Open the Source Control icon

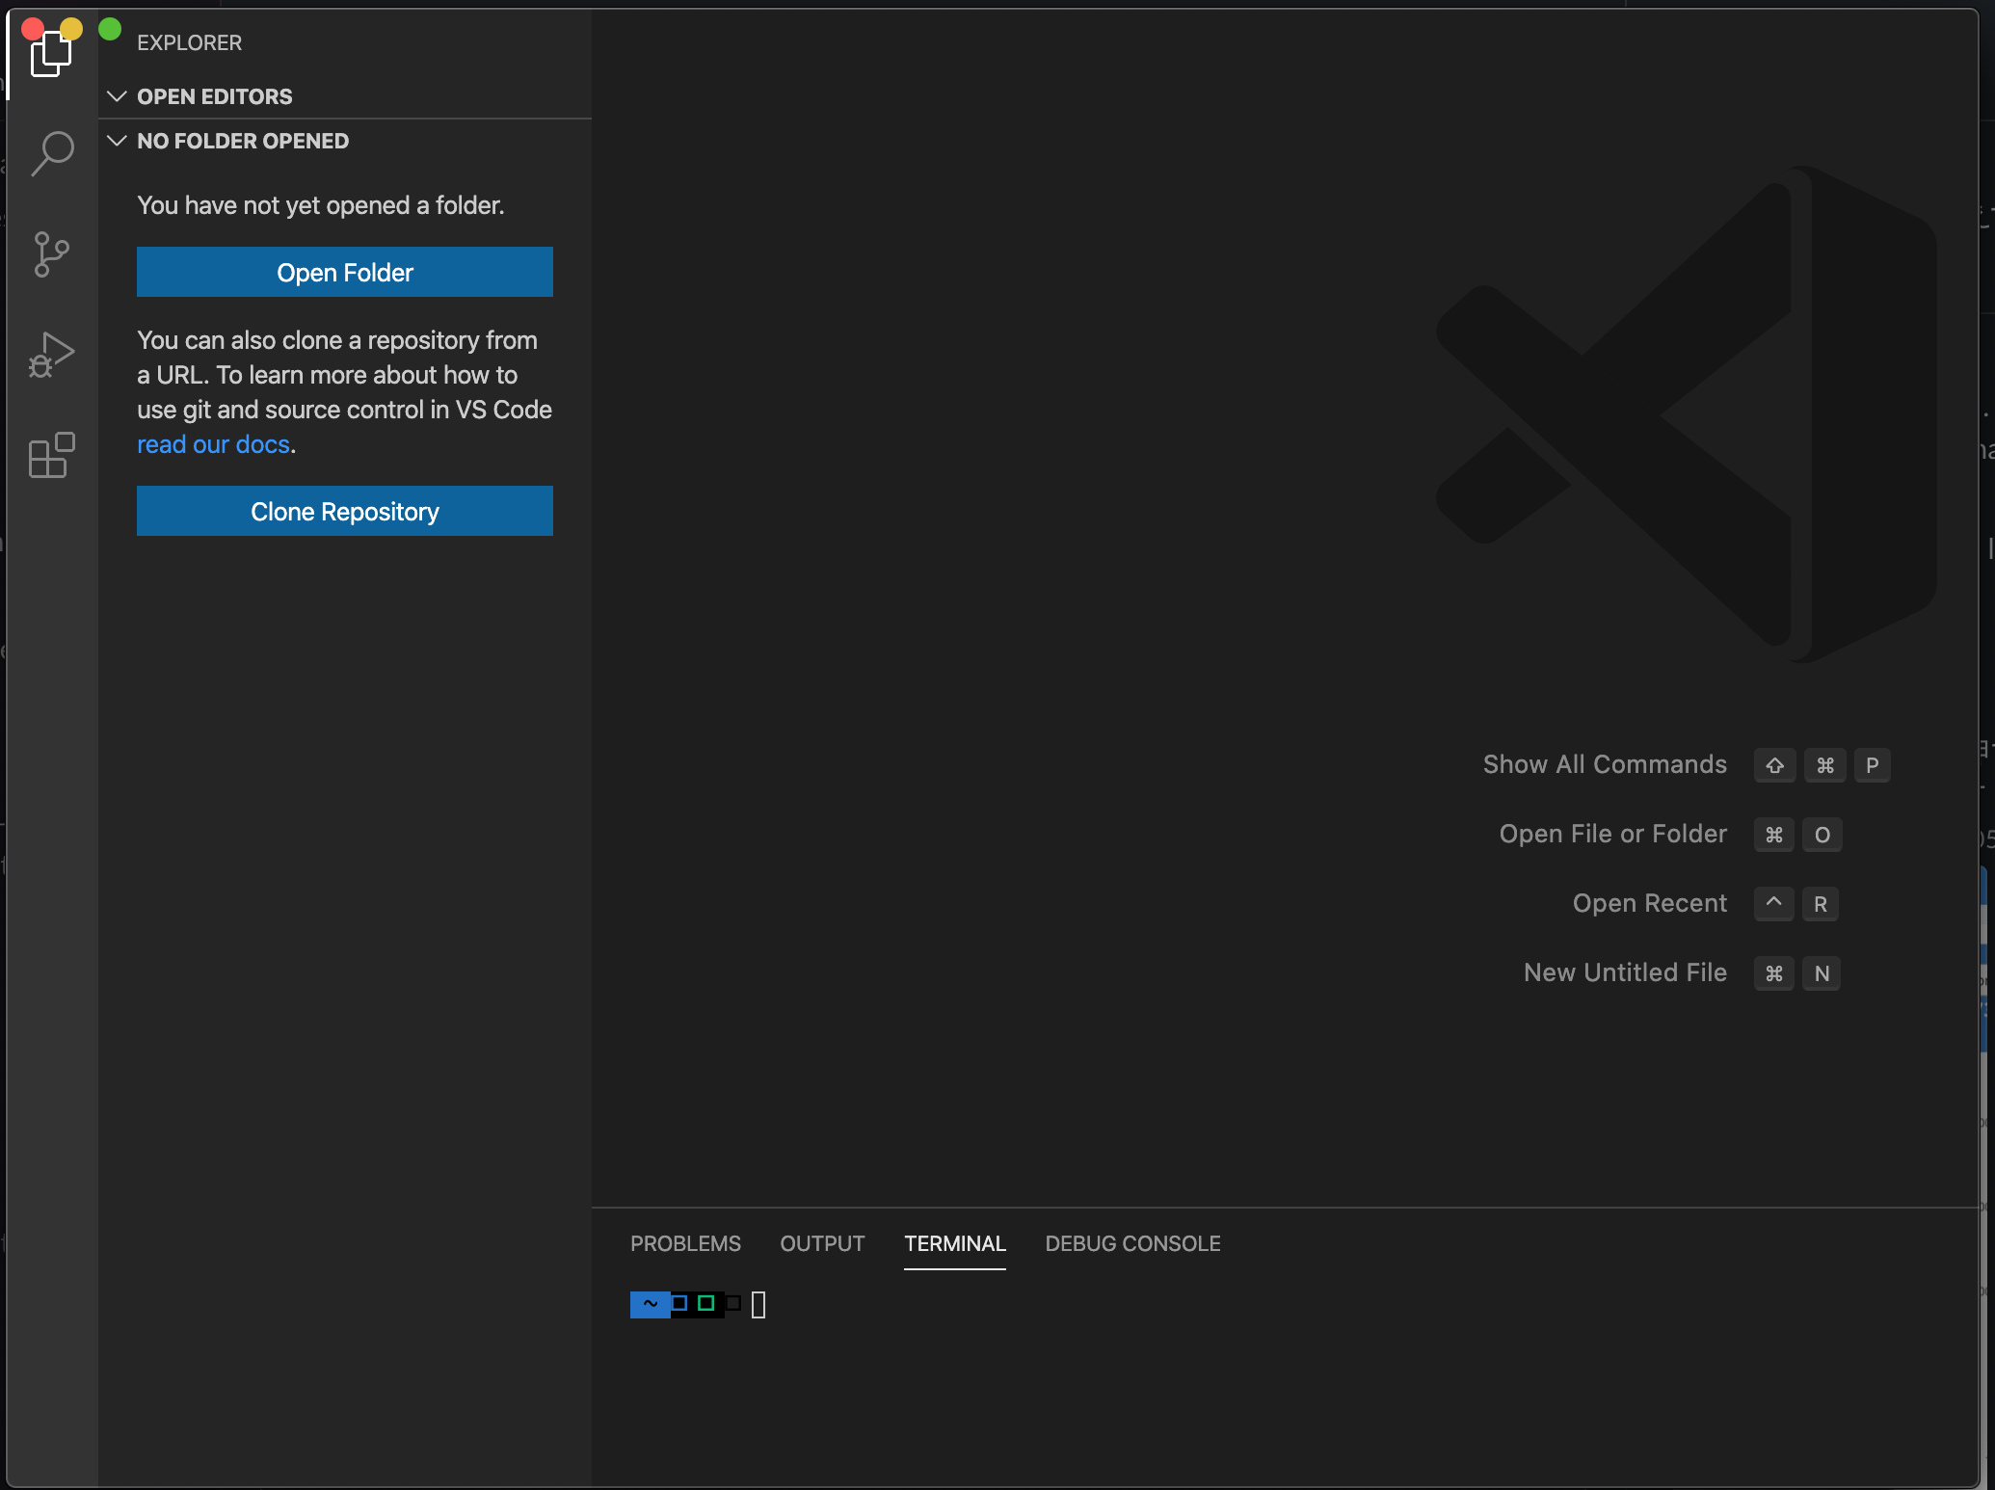(x=52, y=254)
